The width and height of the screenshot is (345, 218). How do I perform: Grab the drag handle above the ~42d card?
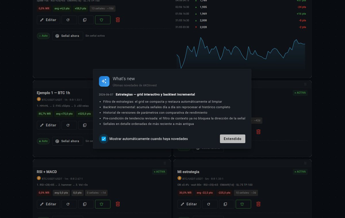(x=305, y=84)
